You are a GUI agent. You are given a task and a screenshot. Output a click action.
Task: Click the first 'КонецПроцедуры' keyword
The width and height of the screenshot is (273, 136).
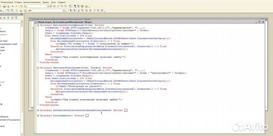click(x=49, y=62)
